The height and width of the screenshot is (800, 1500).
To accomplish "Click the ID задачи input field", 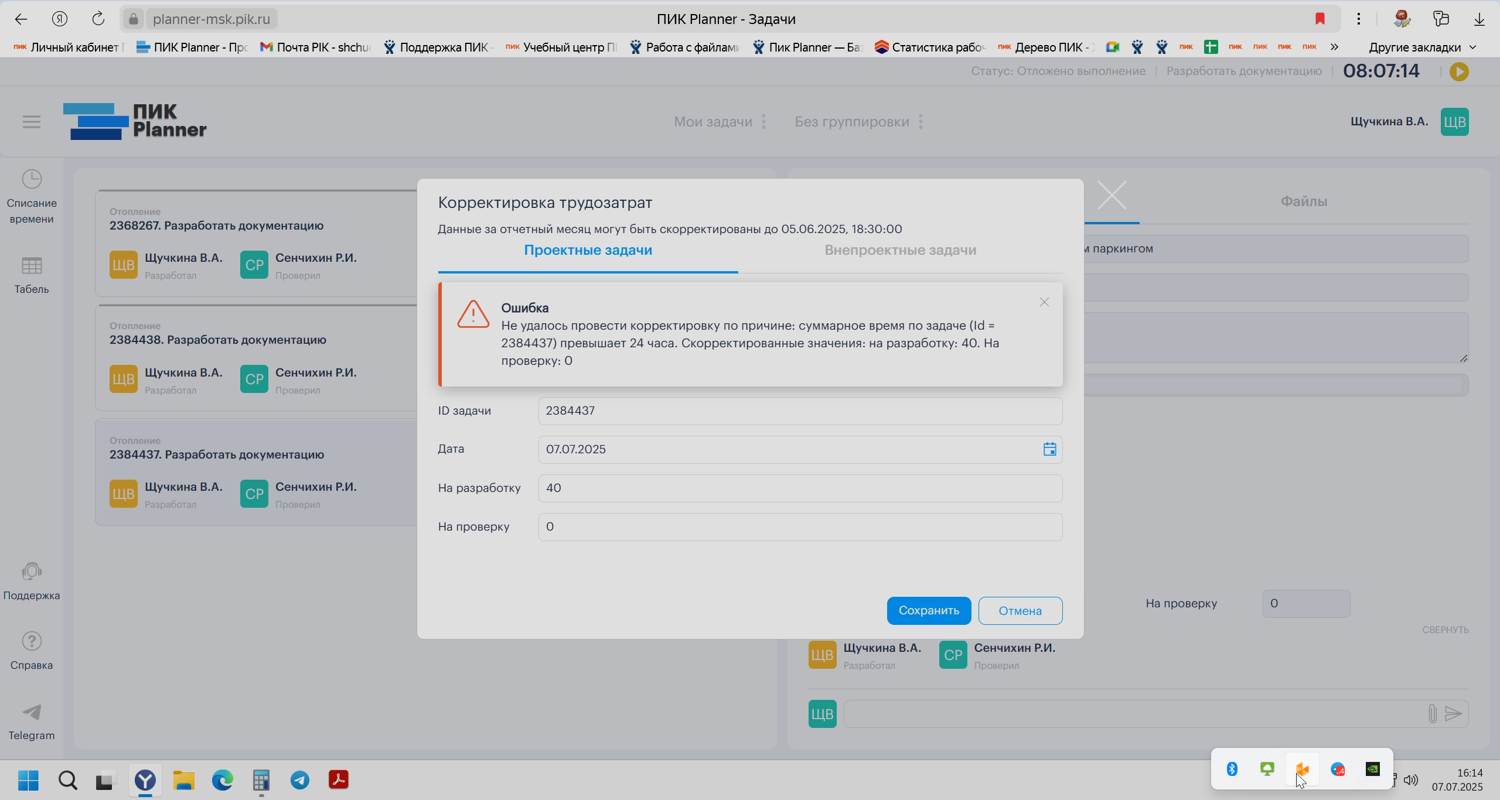I will click(x=800, y=411).
